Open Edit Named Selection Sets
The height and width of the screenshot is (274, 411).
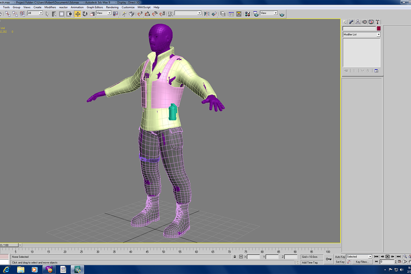[x=171, y=14]
